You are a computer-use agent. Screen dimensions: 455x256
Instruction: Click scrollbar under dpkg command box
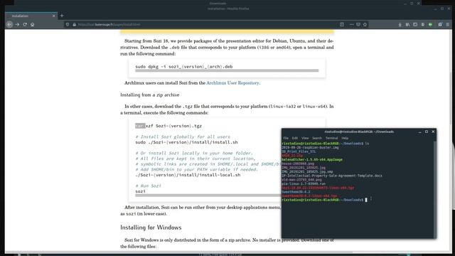coord(227,70)
